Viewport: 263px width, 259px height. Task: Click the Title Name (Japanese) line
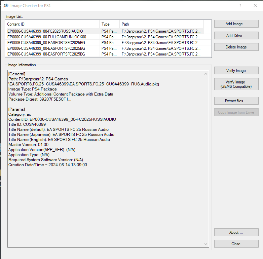click(61, 135)
